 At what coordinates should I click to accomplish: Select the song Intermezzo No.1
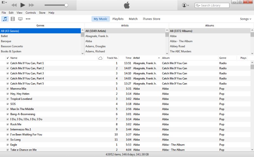[x=21, y=129]
